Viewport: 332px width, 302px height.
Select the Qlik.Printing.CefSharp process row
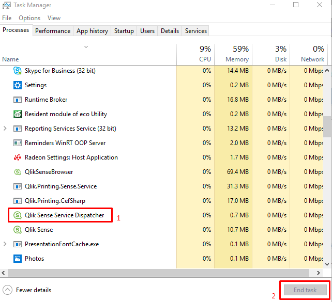(55, 201)
